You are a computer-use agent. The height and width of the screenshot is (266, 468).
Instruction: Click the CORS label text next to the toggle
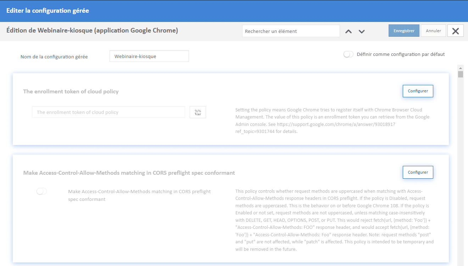[x=139, y=195]
